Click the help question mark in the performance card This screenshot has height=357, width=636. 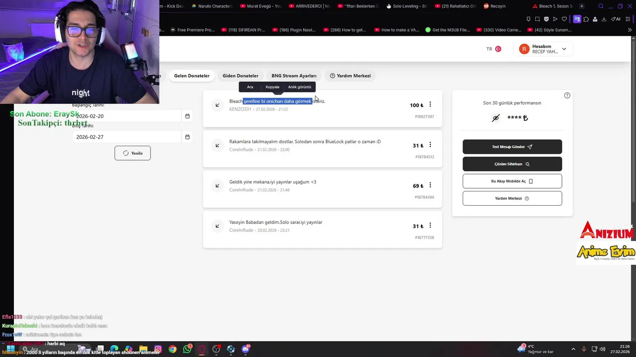tap(567, 95)
